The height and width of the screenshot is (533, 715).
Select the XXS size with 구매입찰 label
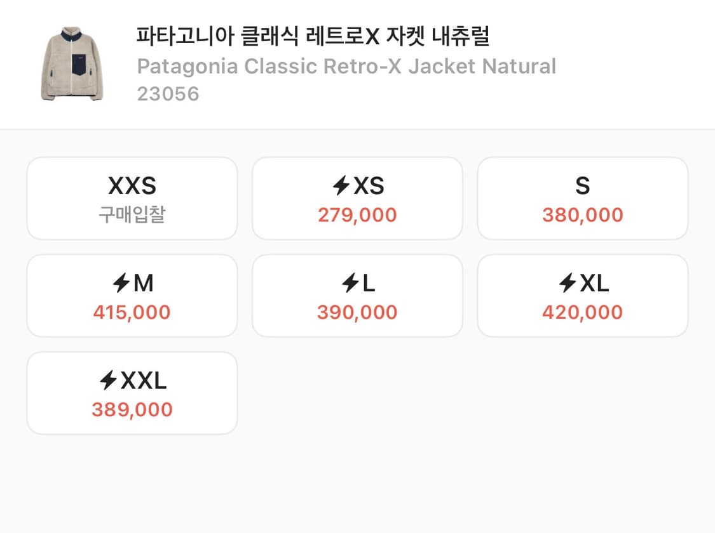pos(132,198)
